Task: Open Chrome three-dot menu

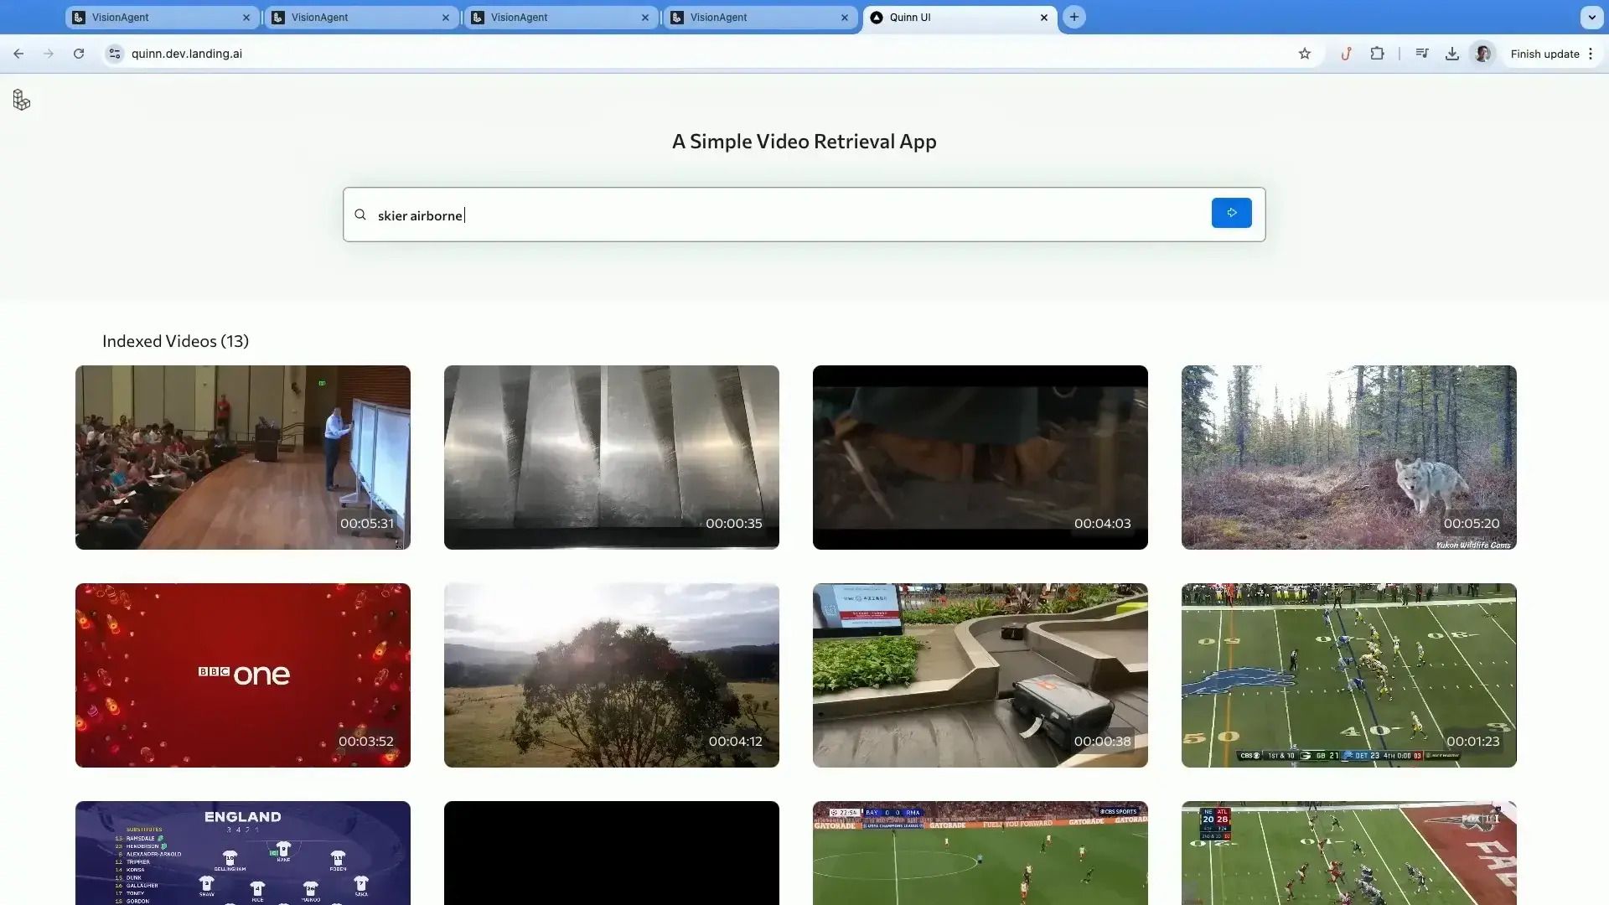Action: click(1591, 54)
